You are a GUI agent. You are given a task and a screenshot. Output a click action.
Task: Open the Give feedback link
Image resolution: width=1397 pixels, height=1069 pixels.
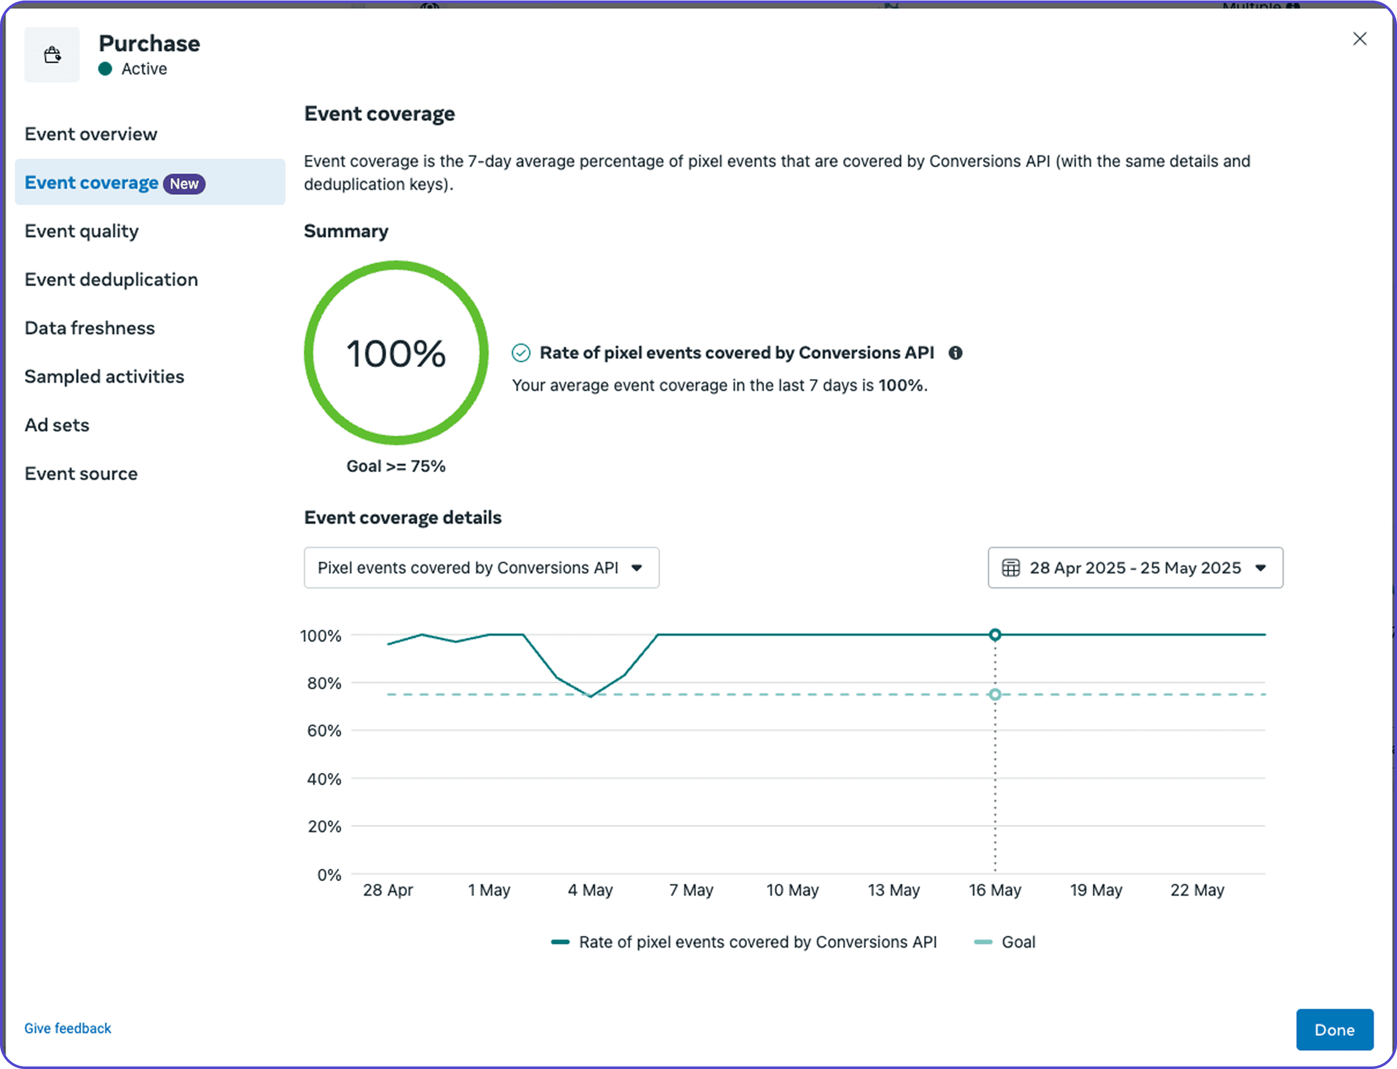click(x=67, y=1028)
